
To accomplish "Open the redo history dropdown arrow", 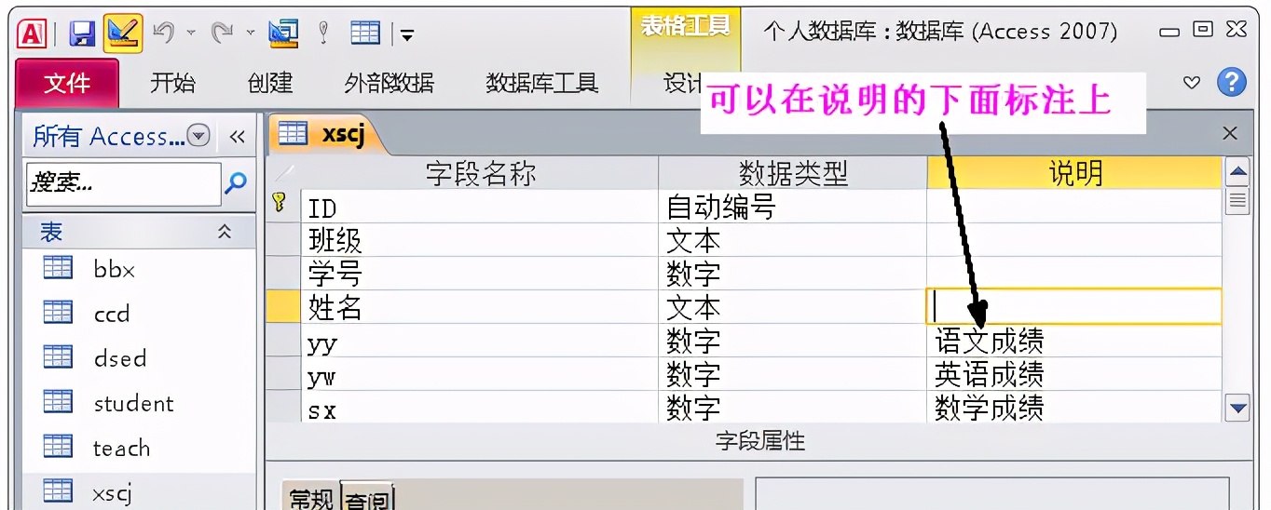I will coord(250,34).
